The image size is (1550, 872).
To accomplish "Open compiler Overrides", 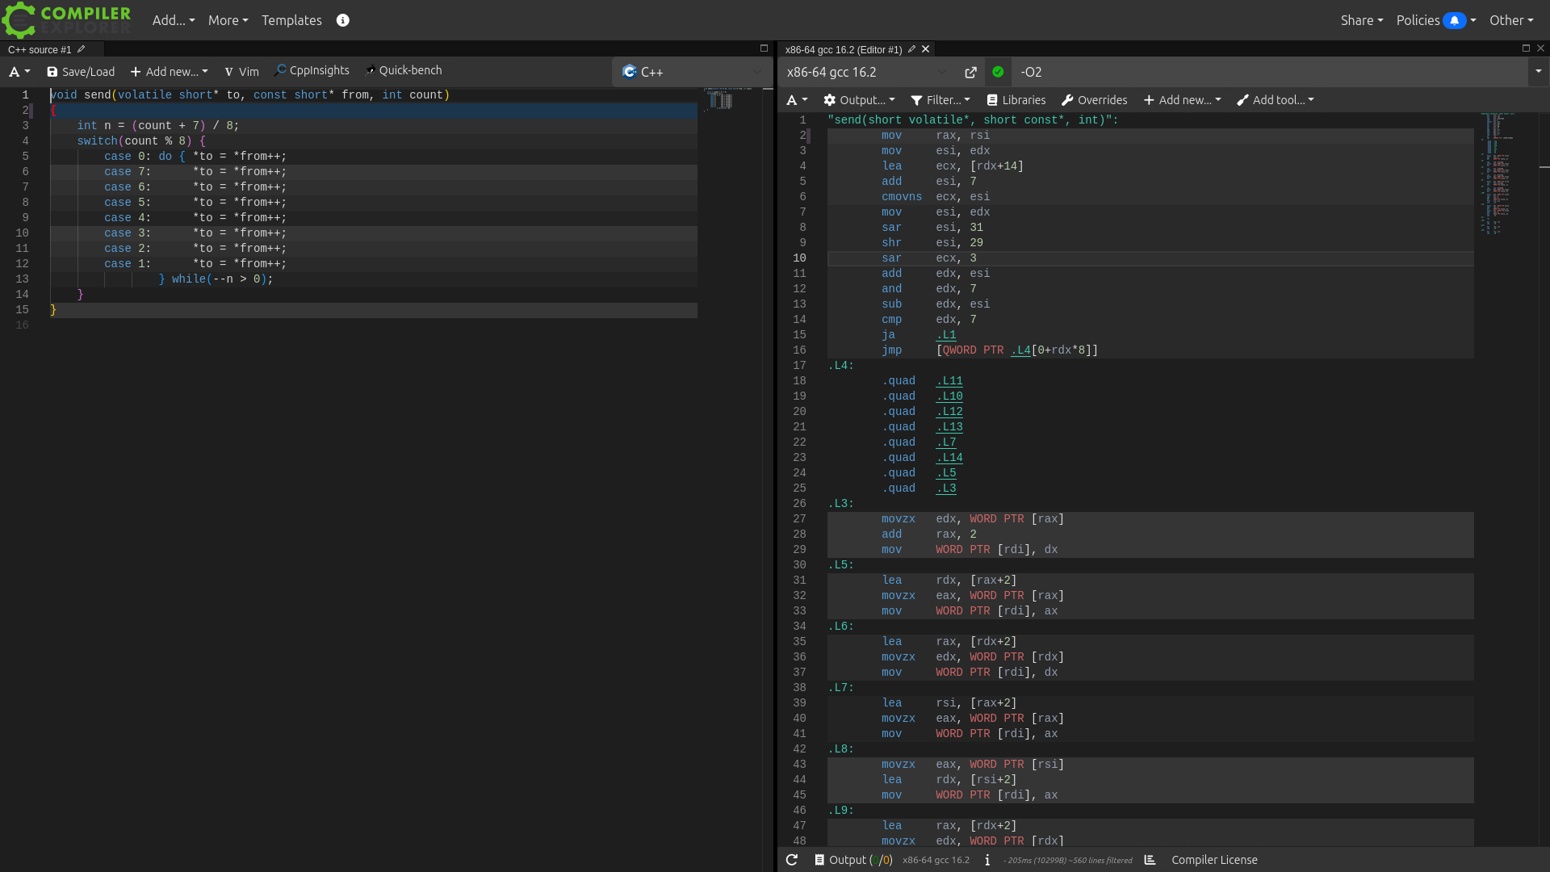I will point(1095,100).
